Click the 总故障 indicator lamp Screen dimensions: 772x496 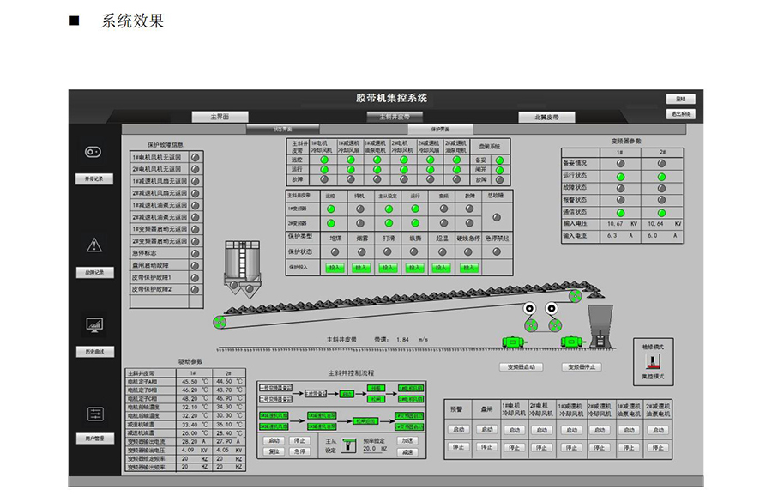497,217
